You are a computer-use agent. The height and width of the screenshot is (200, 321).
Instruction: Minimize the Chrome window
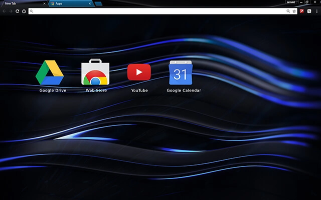click(301, 2)
